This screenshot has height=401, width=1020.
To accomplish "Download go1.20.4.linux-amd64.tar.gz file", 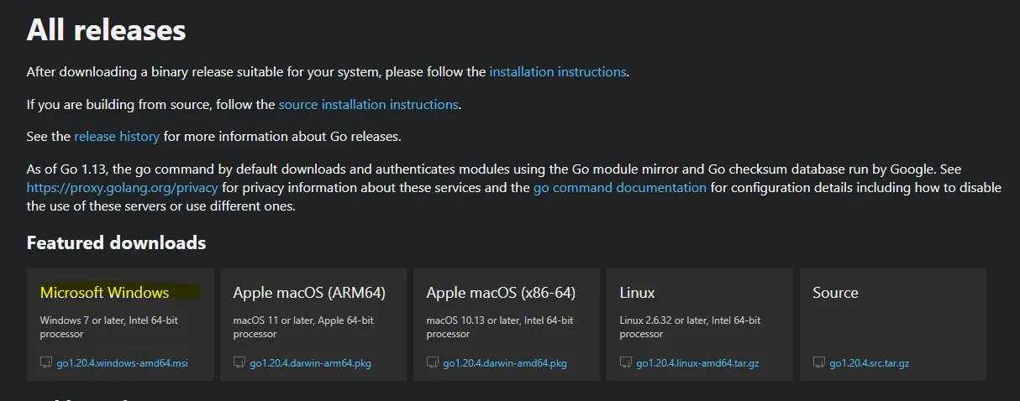I will pos(700,363).
